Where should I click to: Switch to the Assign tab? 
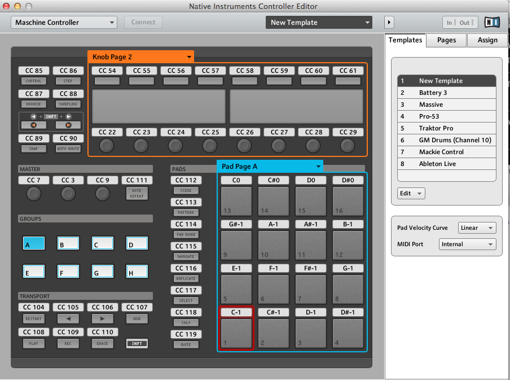pos(487,40)
